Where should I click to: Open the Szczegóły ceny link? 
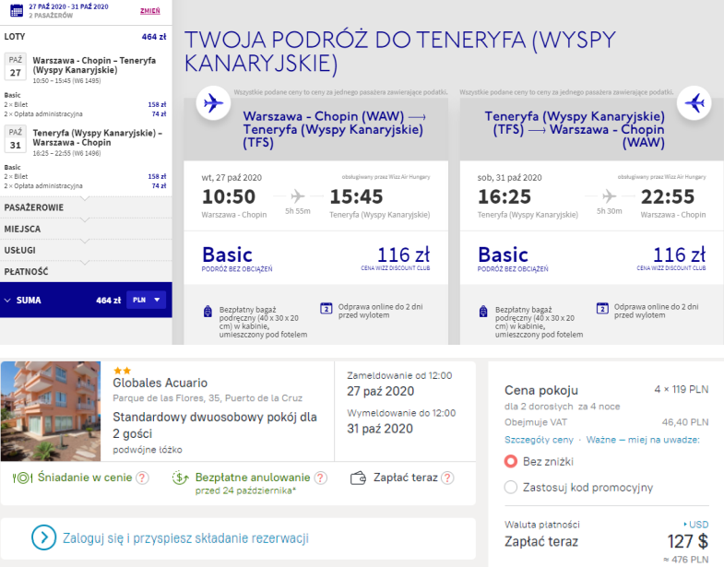[539, 440]
